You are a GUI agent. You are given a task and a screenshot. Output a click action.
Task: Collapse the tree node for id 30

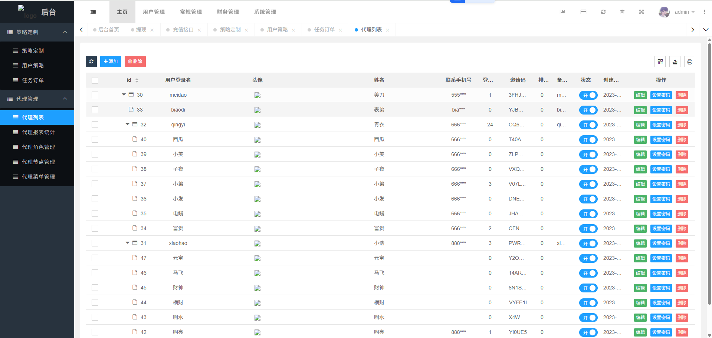124,95
